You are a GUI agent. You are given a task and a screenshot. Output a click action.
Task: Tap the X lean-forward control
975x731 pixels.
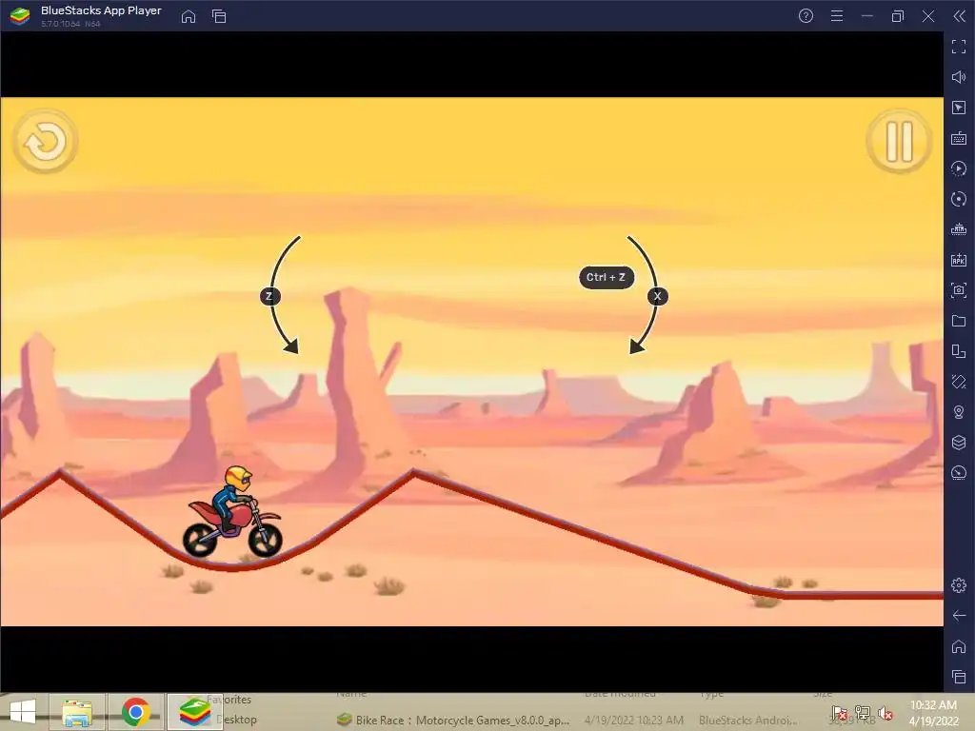pos(657,296)
